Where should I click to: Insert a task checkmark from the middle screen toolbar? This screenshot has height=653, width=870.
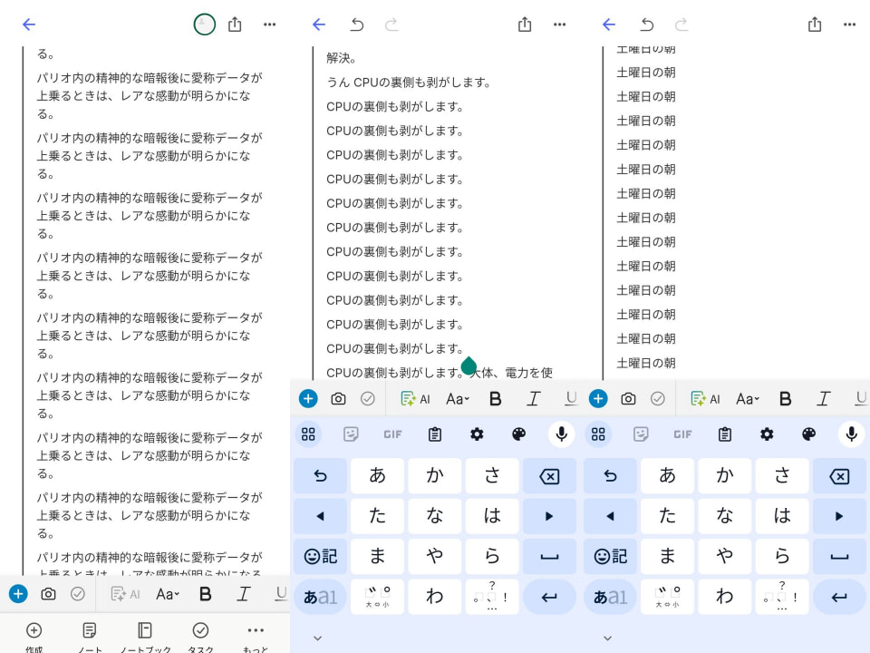click(x=368, y=399)
